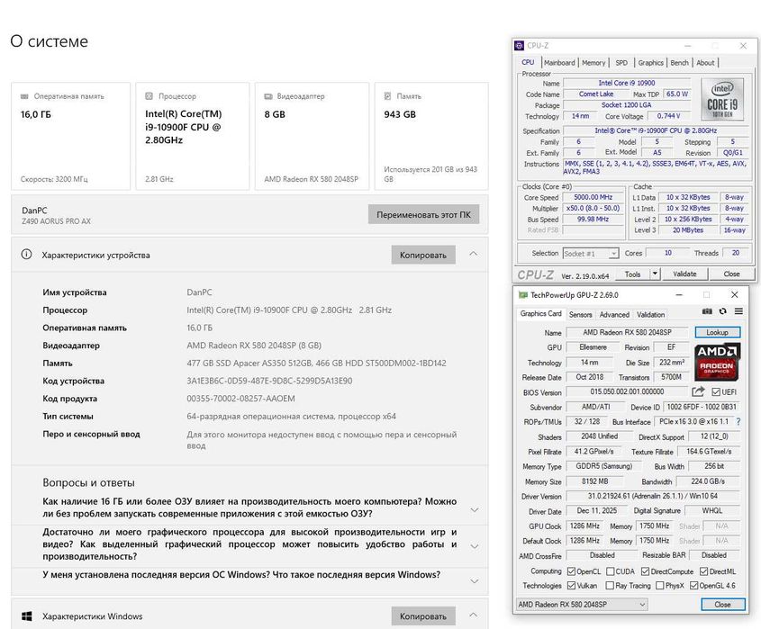The width and height of the screenshot is (761, 629).
Task: Toggle the CUDA checkbox
Action: pos(610,571)
